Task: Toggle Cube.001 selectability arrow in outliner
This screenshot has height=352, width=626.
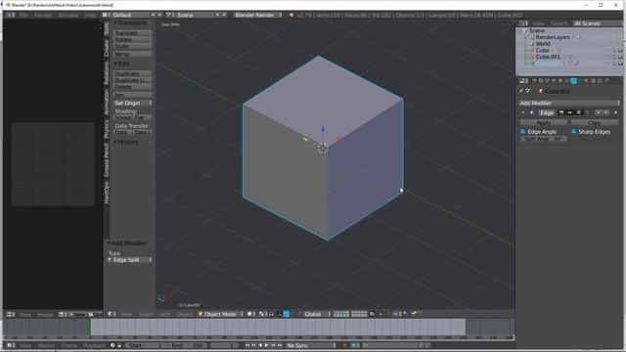Action: click(613, 57)
